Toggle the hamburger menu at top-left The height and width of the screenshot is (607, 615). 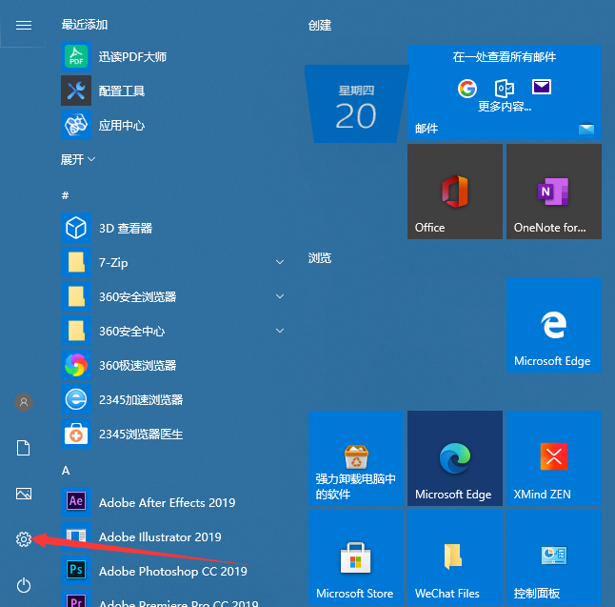tap(24, 25)
